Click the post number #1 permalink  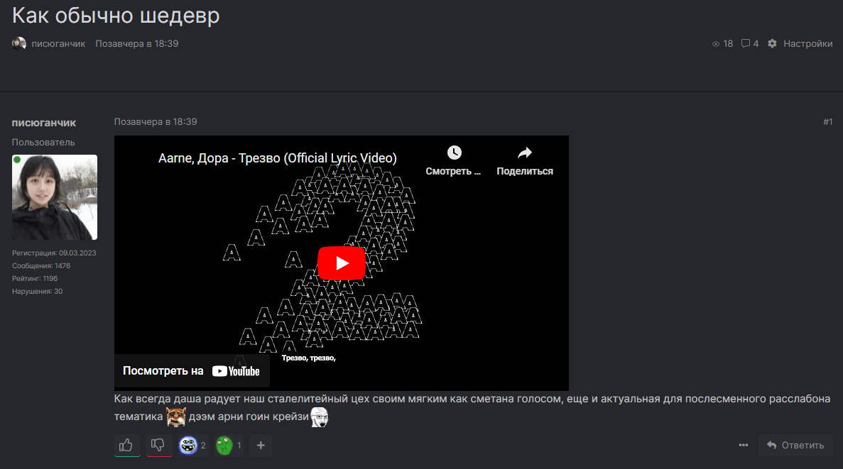click(828, 122)
